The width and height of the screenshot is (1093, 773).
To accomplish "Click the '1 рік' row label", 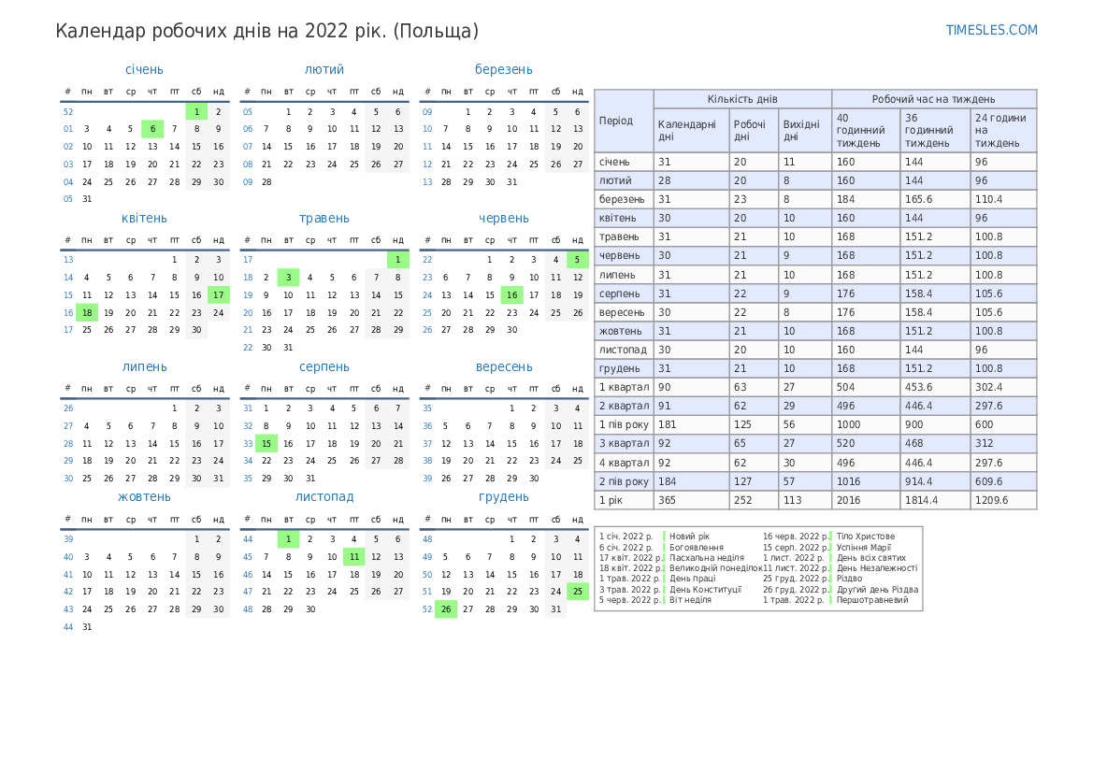I will pos(624,500).
